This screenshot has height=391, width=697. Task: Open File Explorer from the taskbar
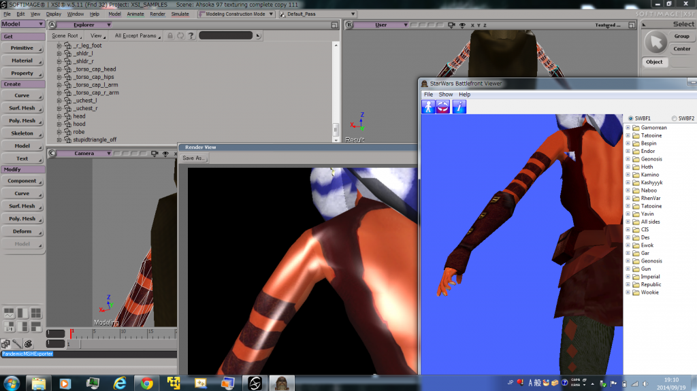[39, 383]
